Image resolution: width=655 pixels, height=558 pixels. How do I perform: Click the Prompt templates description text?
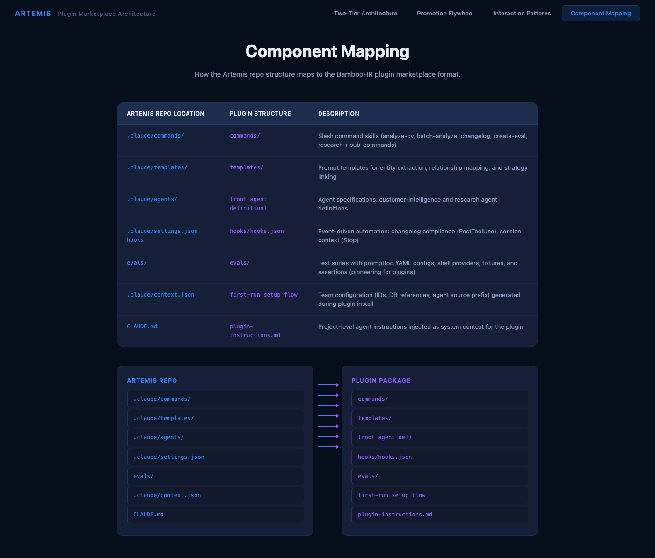423,172
